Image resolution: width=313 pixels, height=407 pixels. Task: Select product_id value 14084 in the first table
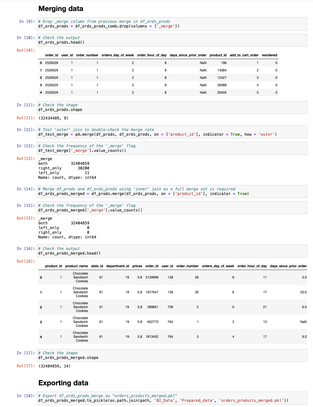click(222, 70)
